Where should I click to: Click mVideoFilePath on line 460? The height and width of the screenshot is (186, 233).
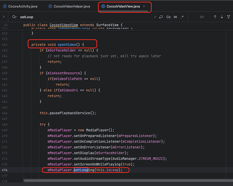click(x=68, y=79)
